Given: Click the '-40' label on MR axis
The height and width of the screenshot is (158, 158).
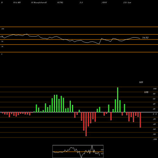Looking at the screenshot, I should 154,124.
